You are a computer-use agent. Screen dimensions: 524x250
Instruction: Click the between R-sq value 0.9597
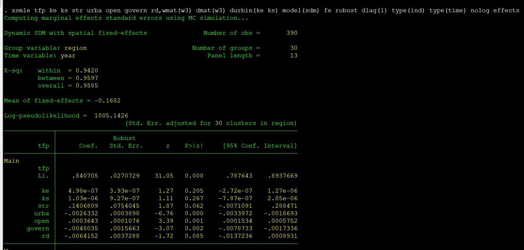point(87,78)
